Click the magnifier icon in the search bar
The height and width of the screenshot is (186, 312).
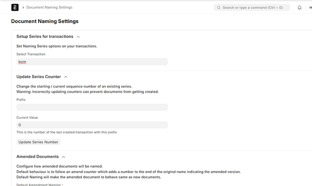pos(219,8)
